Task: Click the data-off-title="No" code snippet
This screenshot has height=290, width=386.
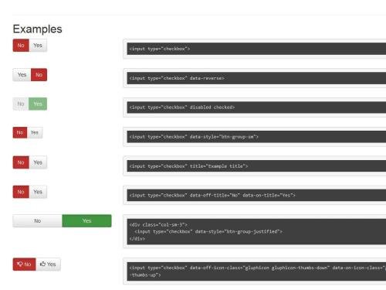Action: pyautogui.click(x=212, y=196)
